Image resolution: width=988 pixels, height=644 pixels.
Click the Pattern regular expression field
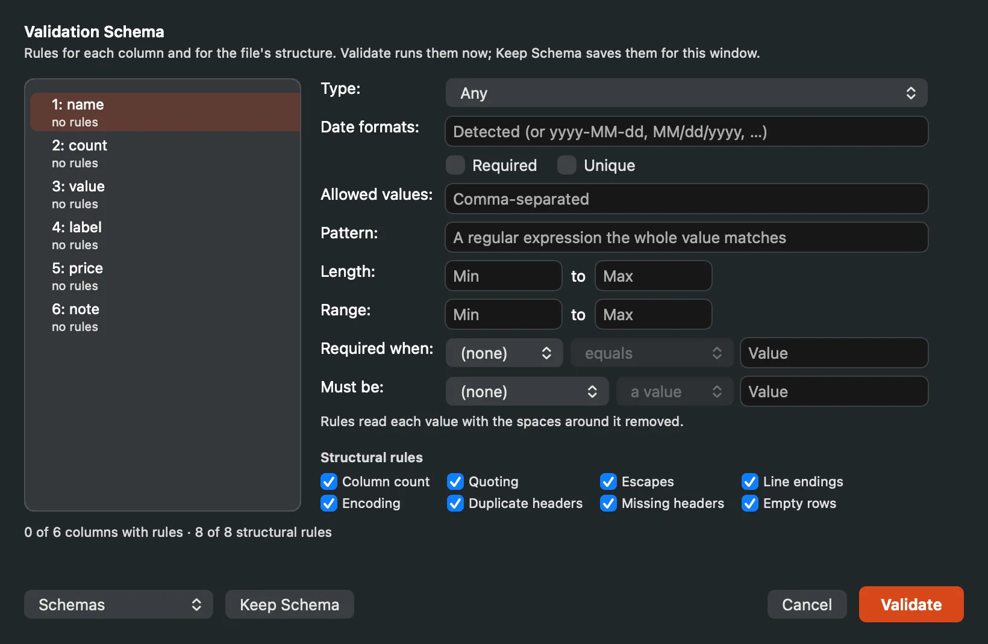[687, 238]
